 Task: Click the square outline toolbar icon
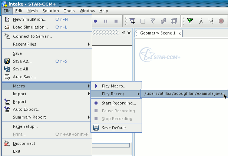click(x=143, y=21)
